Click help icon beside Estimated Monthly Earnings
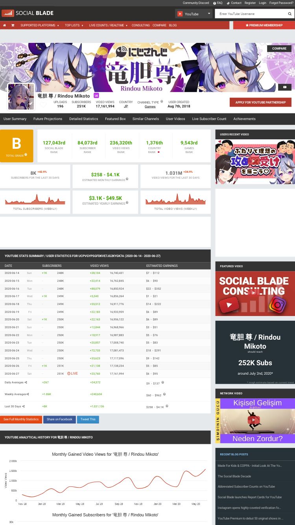 pyautogui.click(x=127, y=179)
